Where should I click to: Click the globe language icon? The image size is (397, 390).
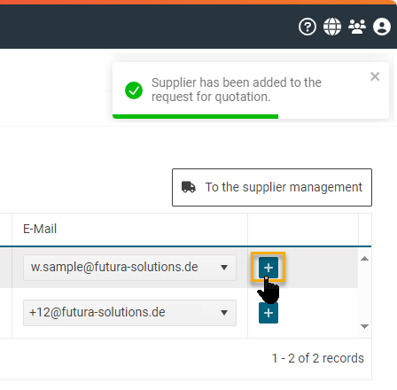tap(332, 27)
